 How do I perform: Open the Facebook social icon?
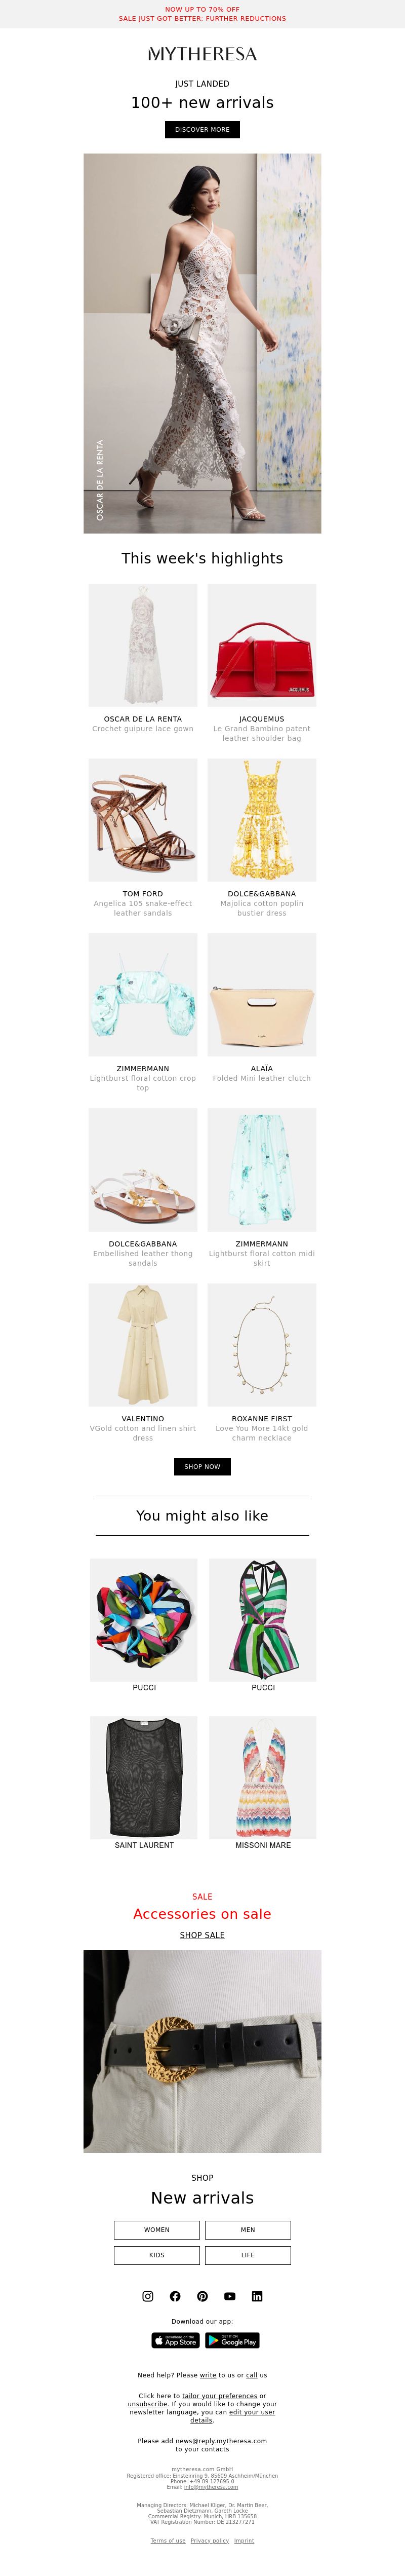point(175,2296)
